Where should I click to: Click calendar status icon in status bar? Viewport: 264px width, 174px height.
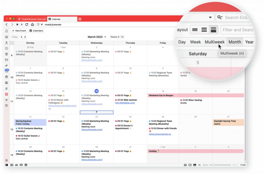click(x=26, y=165)
